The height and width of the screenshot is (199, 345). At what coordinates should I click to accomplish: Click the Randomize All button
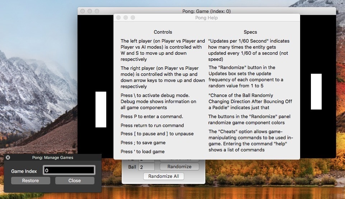163,176
